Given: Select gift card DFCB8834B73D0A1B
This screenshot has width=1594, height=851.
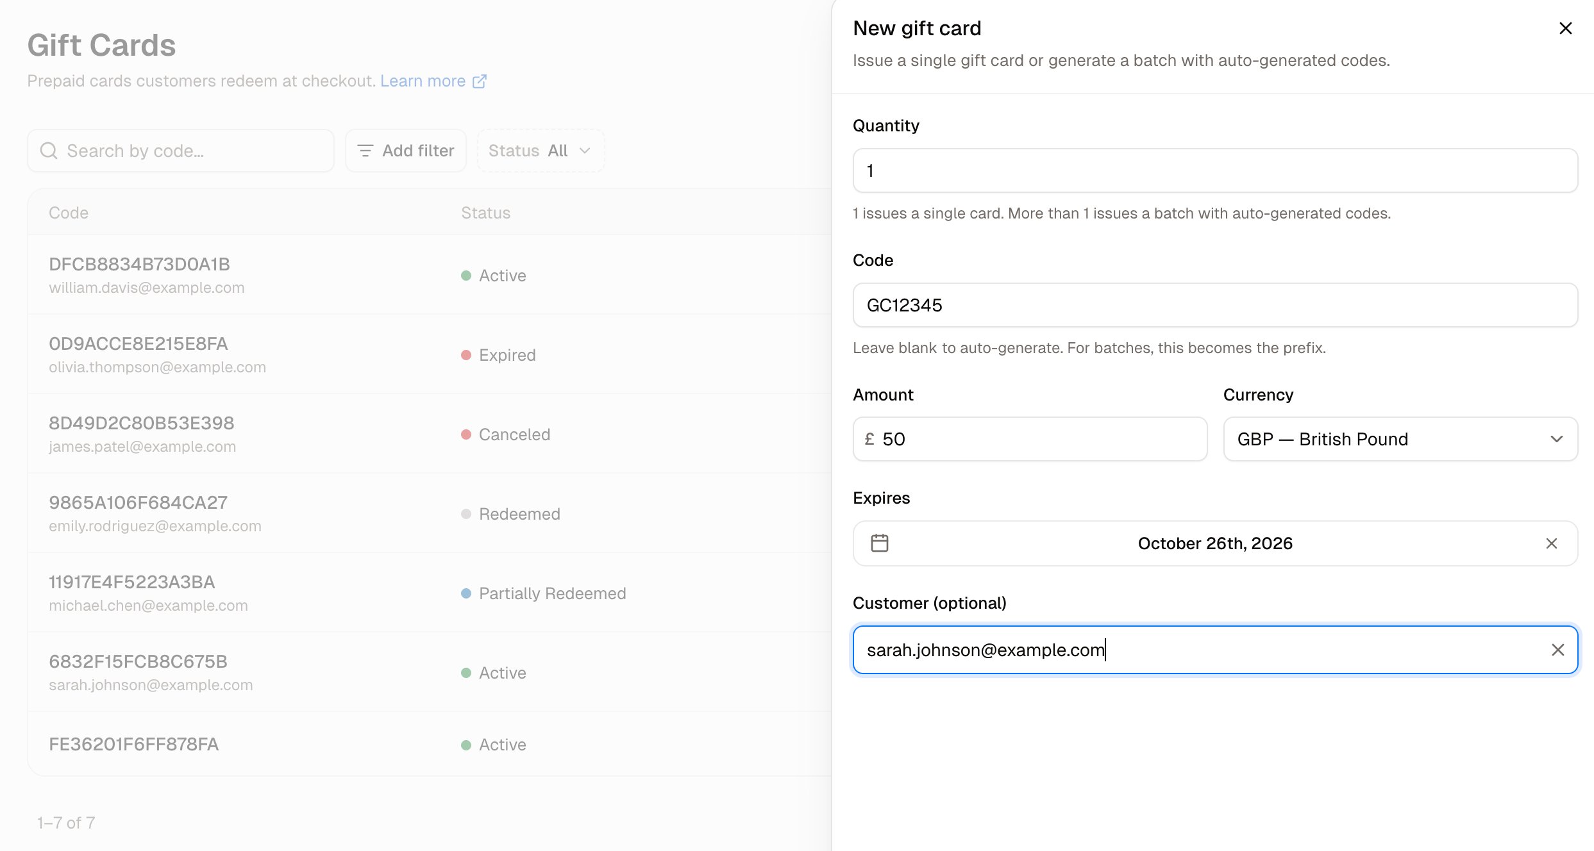Looking at the screenshot, I should point(139,264).
